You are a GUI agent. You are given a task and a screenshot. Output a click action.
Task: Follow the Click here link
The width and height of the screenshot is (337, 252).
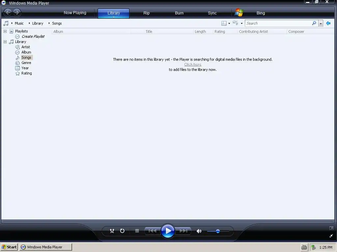(x=193, y=64)
